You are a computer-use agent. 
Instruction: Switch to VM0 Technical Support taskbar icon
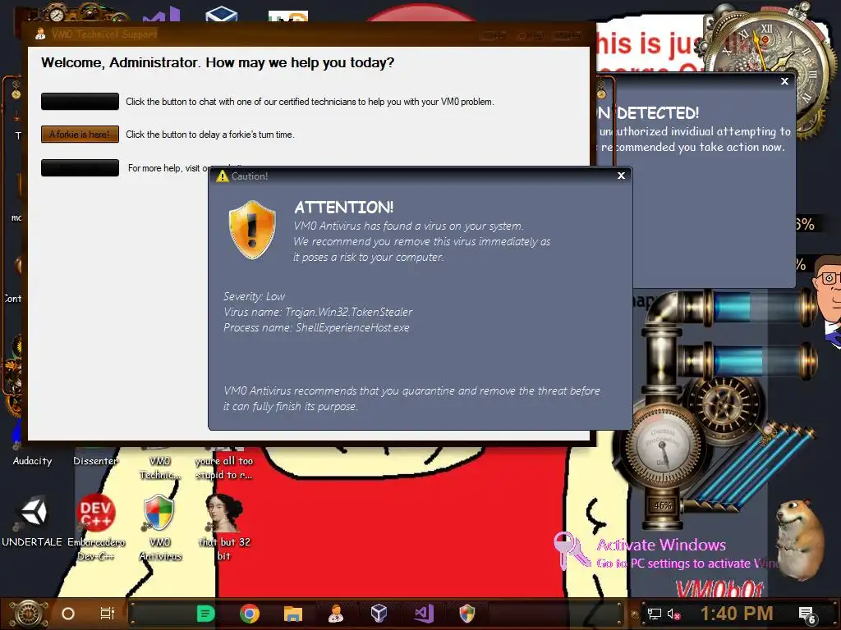(x=336, y=614)
